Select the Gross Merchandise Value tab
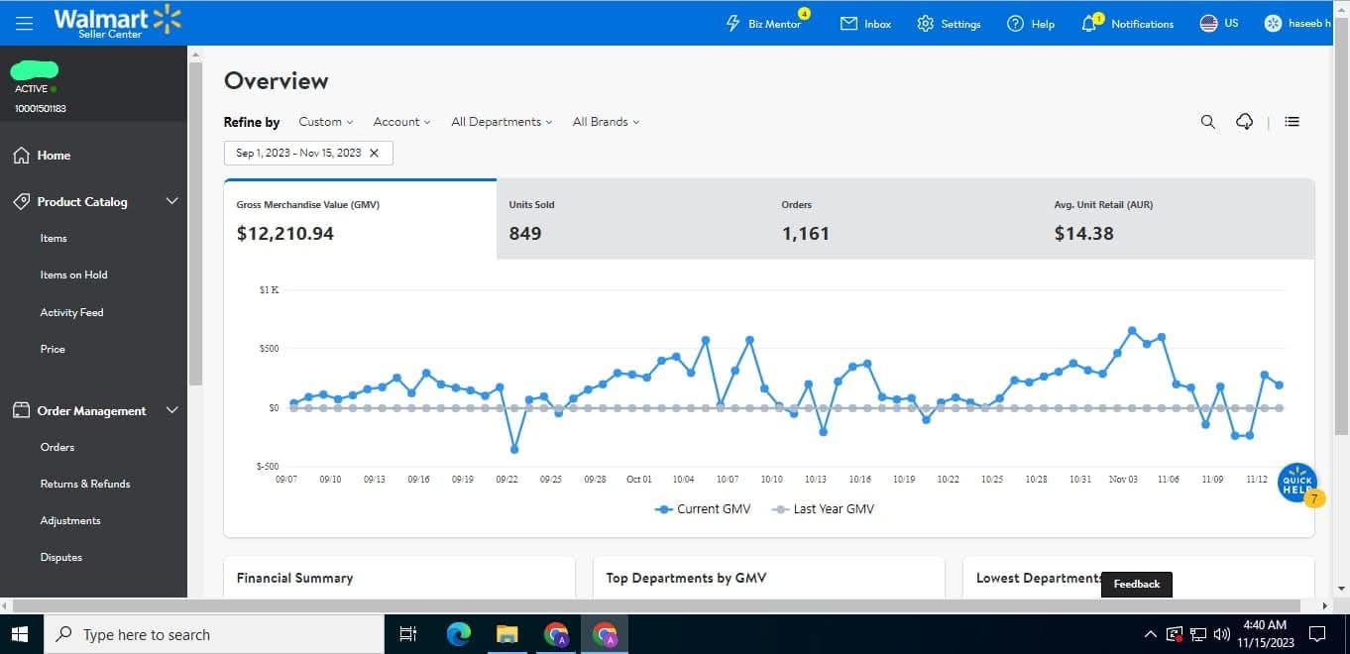This screenshot has width=1350, height=654. coord(360,219)
